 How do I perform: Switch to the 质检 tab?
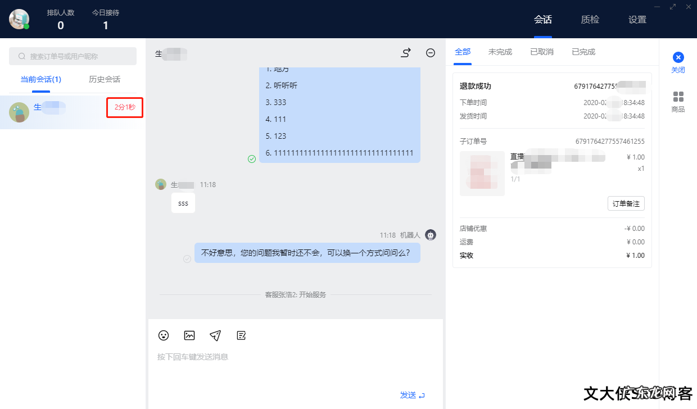(x=590, y=19)
